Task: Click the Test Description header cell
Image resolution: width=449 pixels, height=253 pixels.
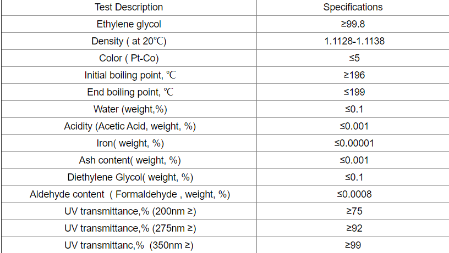Action: pyautogui.click(x=129, y=7)
